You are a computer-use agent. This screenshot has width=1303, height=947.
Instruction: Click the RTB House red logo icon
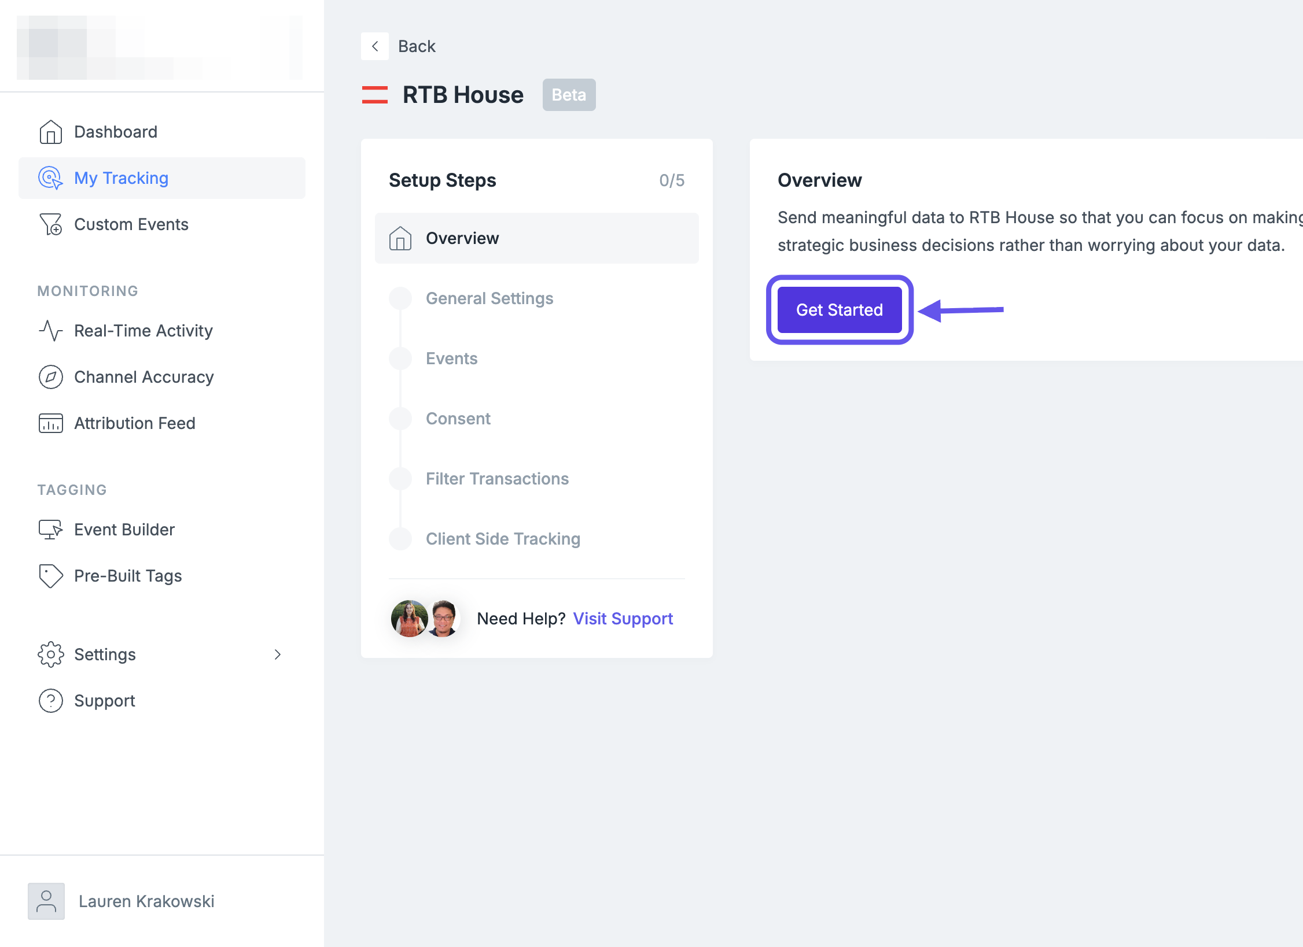375,95
